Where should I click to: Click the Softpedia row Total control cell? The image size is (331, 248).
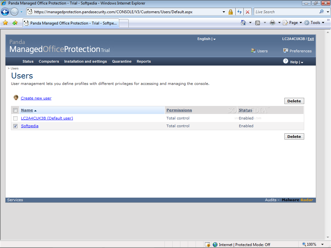pyautogui.click(x=178, y=126)
